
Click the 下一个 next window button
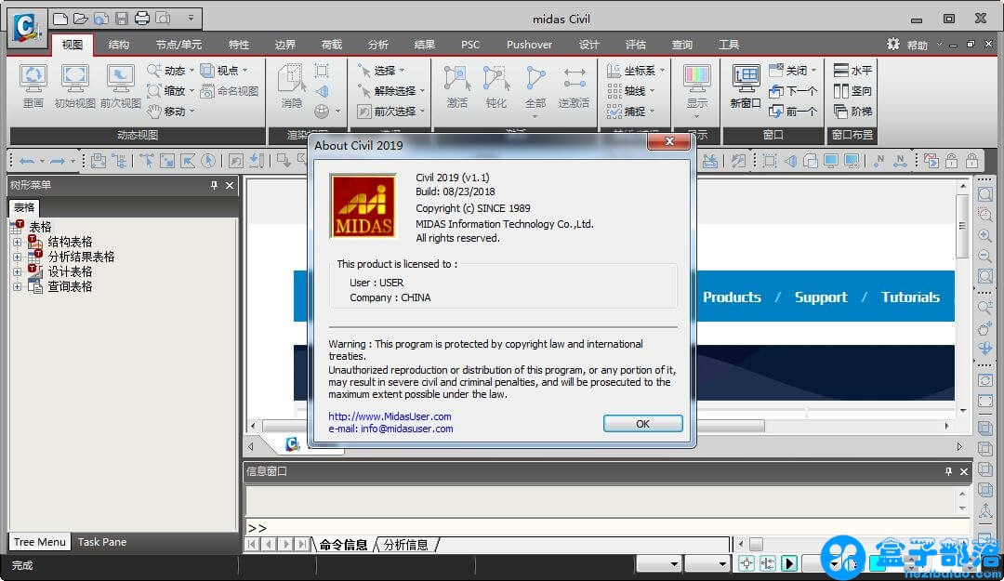(793, 91)
